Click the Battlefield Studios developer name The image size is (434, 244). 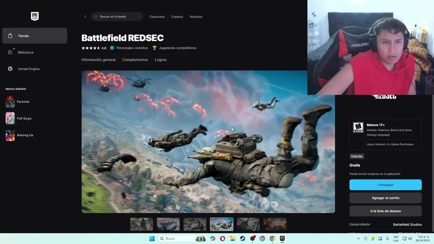407,225
